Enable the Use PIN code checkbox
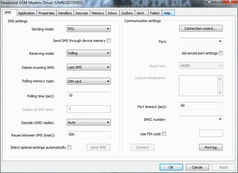The width and height of the screenshot is (238, 173). click(x=164, y=134)
